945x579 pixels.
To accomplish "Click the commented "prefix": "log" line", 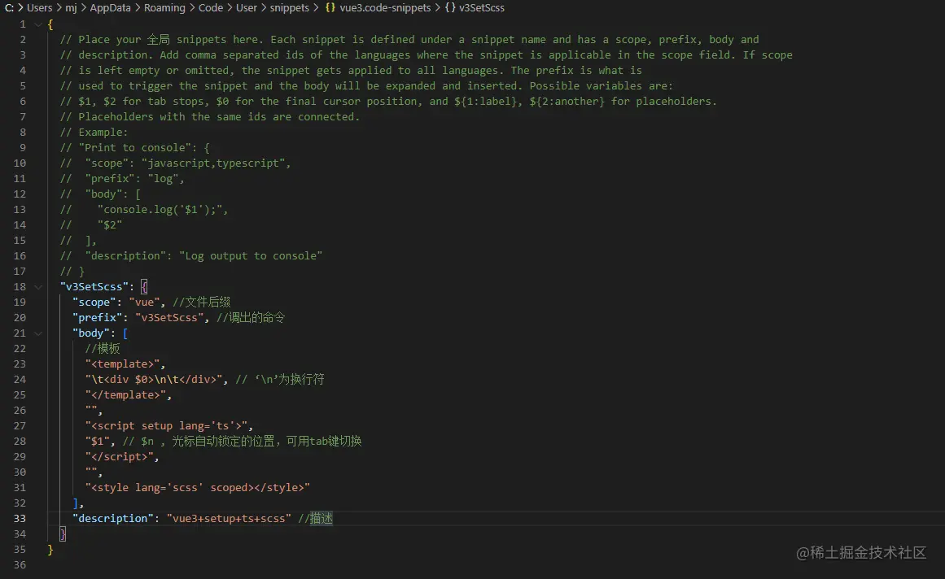I will coord(122,178).
